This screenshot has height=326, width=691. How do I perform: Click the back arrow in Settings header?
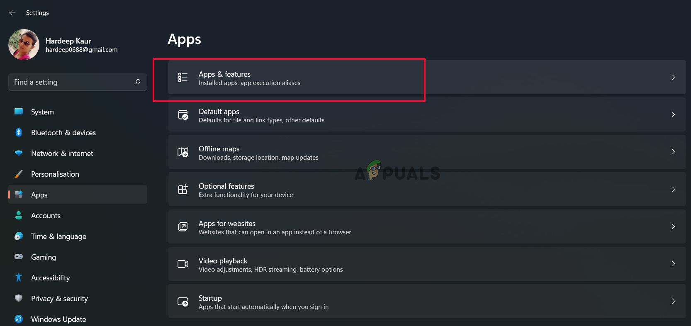pos(12,13)
